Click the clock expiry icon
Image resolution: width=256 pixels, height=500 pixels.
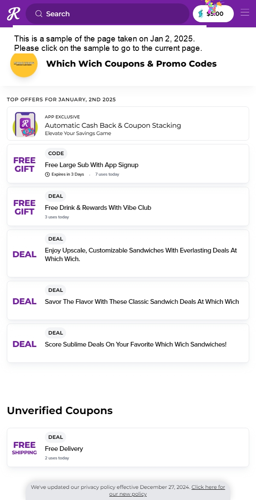(47, 174)
